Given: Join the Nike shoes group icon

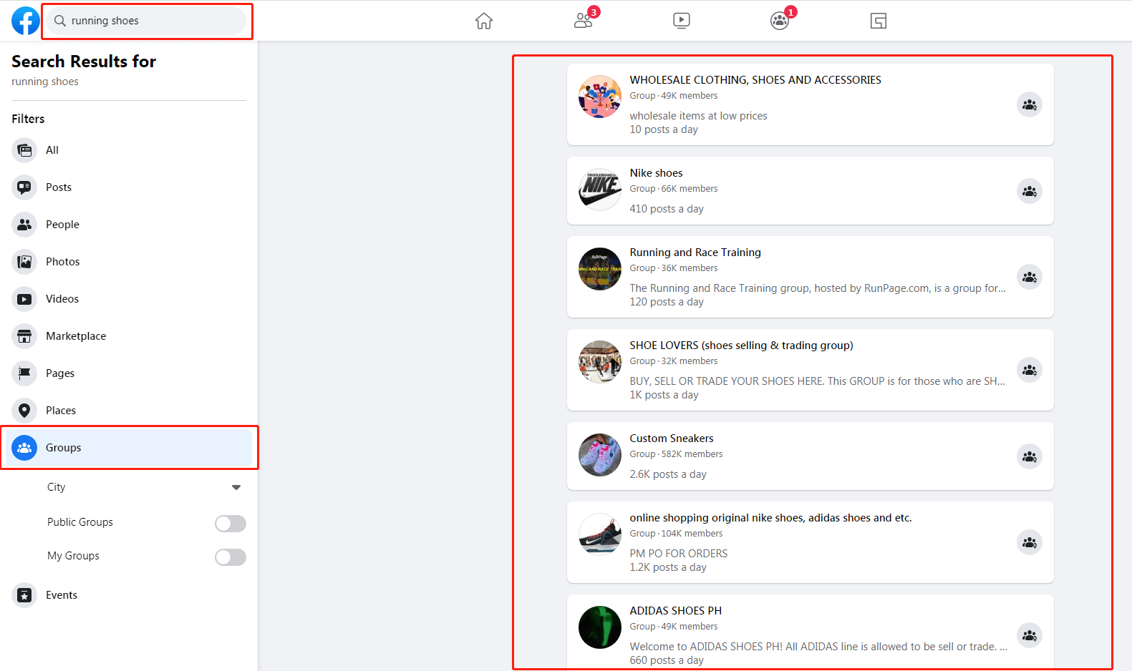Looking at the screenshot, I should click(1030, 191).
